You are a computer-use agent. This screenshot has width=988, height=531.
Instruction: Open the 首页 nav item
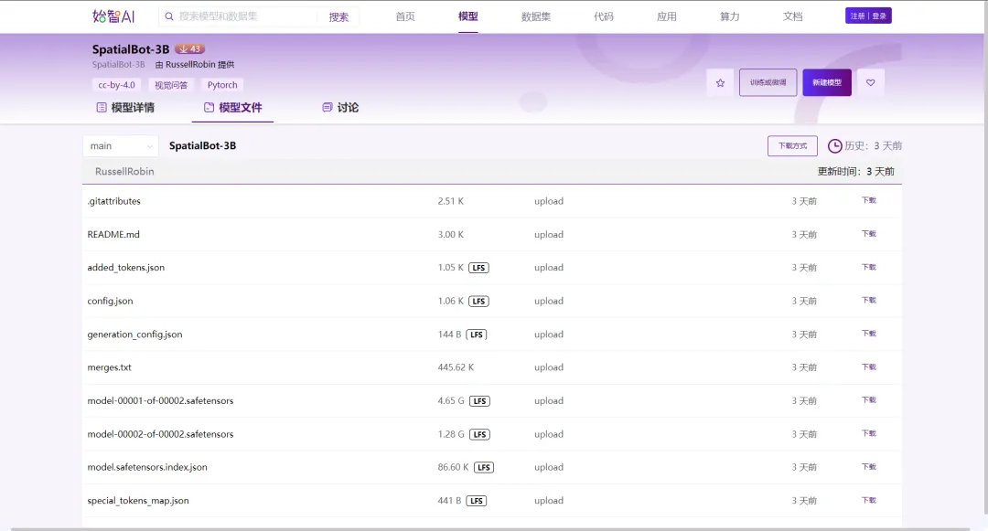click(405, 16)
